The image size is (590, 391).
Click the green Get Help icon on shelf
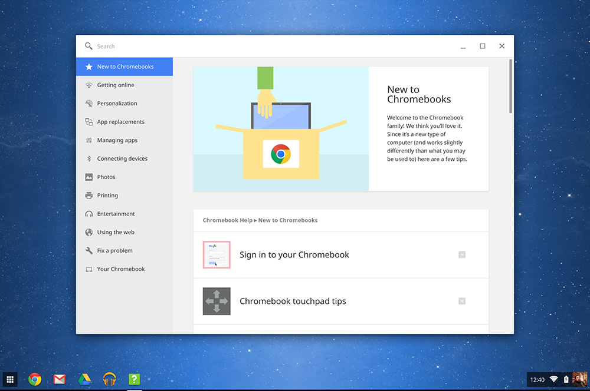[135, 379]
